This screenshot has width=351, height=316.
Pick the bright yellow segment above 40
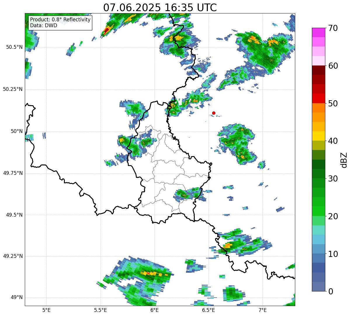tap(318, 136)
